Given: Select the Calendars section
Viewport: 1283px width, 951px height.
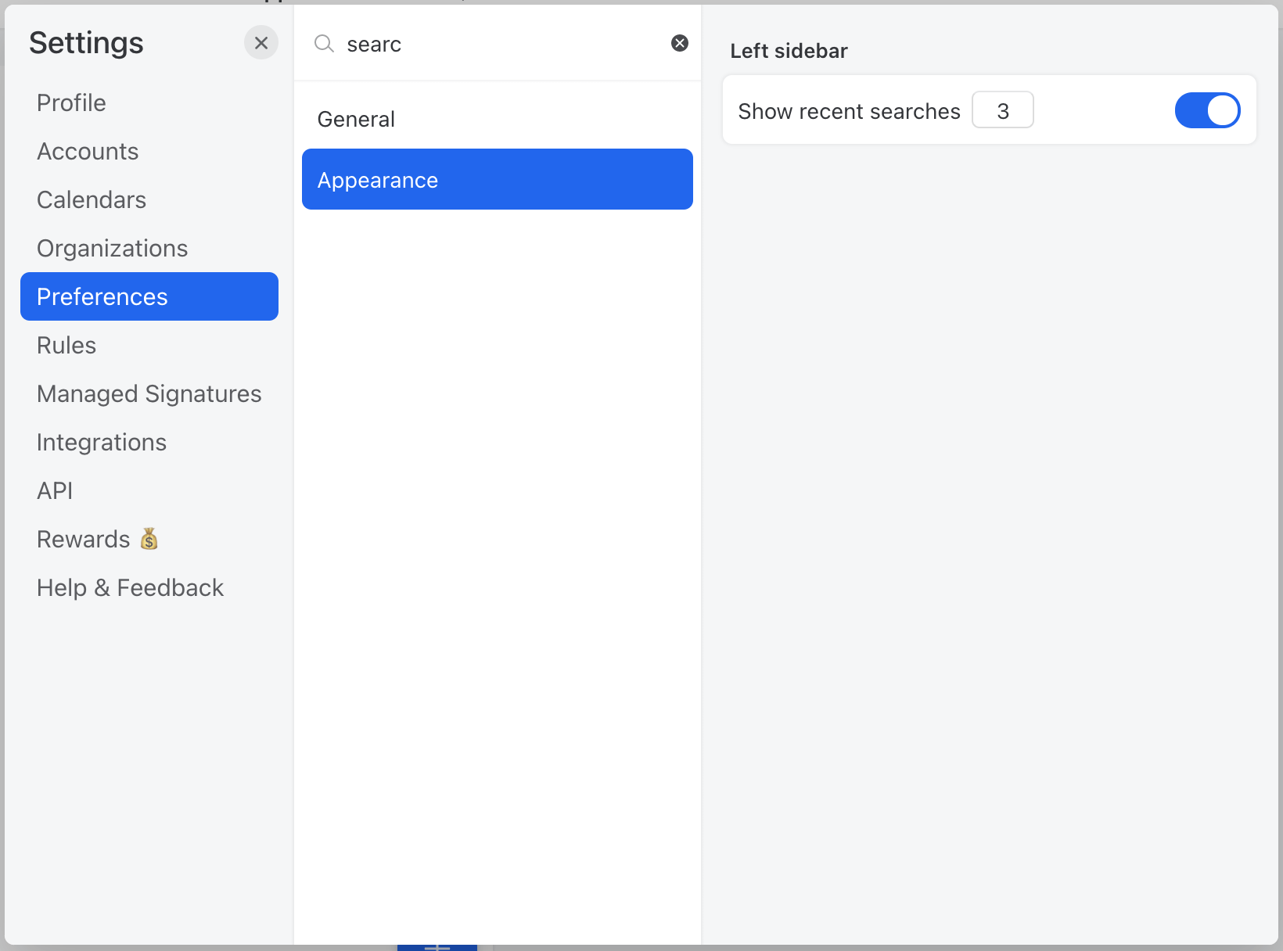Looking at the screenshot, I should coord(91,199).
